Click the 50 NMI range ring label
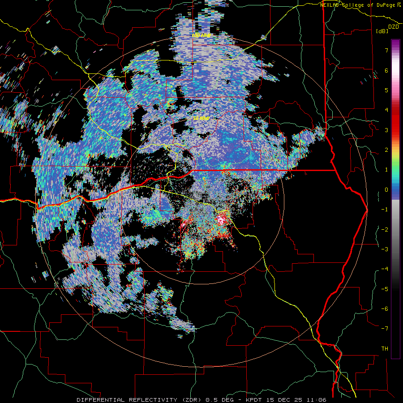 tap(201, 119)
